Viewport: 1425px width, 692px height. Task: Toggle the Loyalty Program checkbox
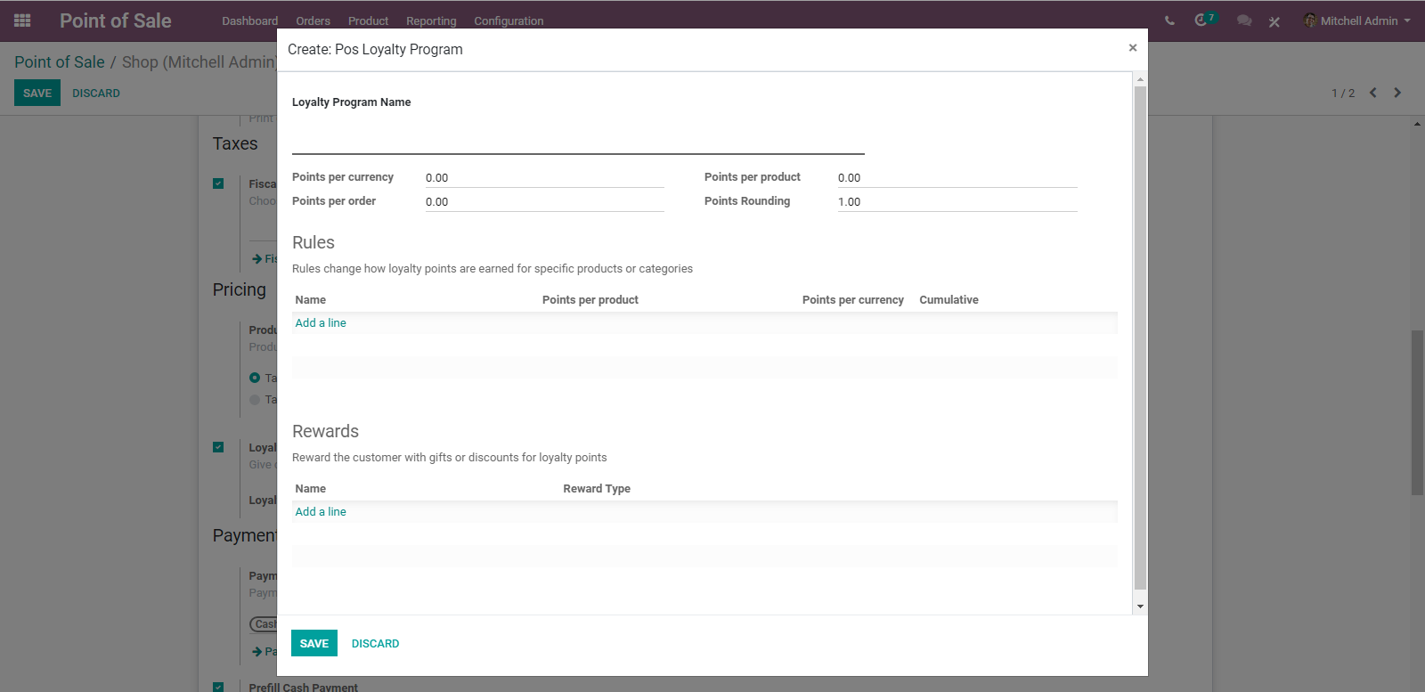pyautogui.click(x=218, y=447)
